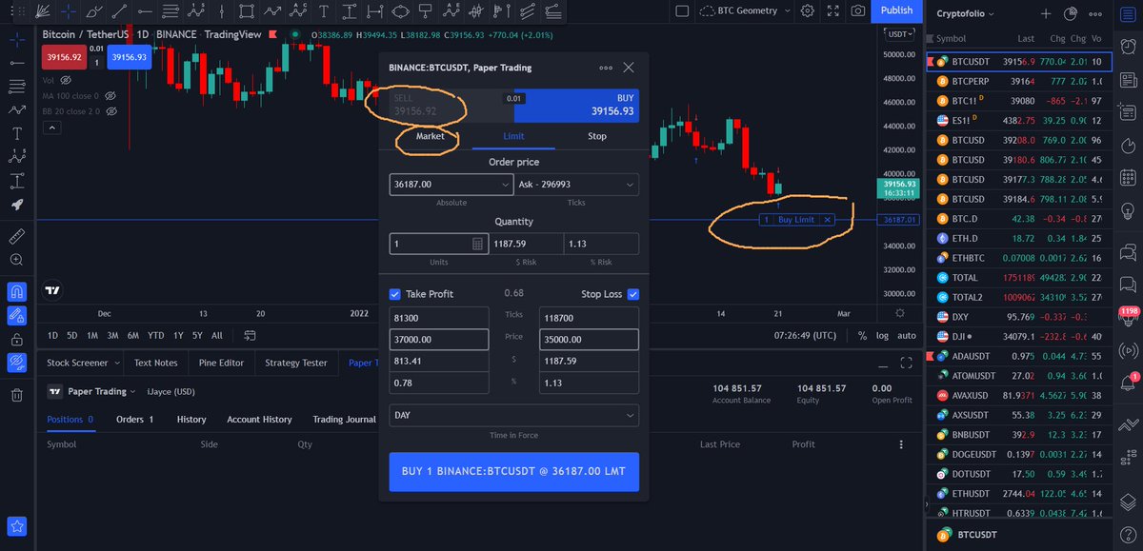Viewport: 1143px width, 551px height.
Task: Click the Quantity units input field
Action: coord(438,244)
